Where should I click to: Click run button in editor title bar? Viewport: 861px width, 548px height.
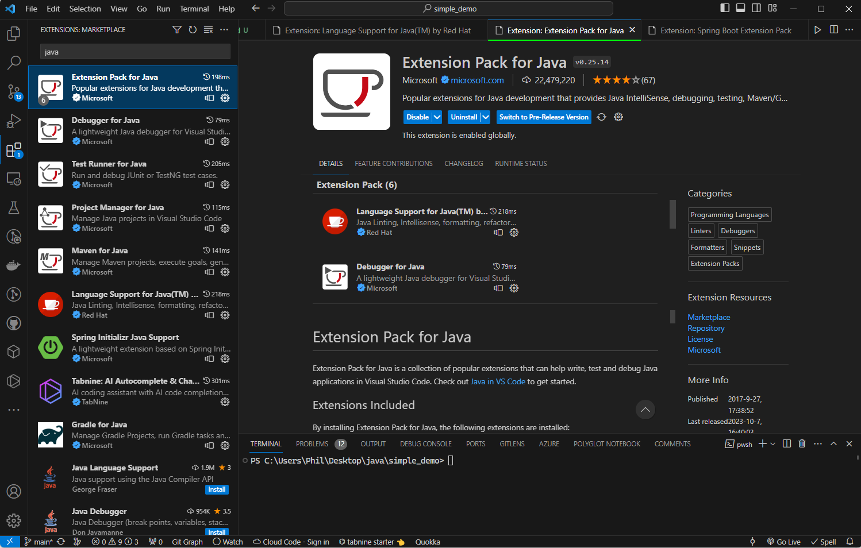[817, 30]
